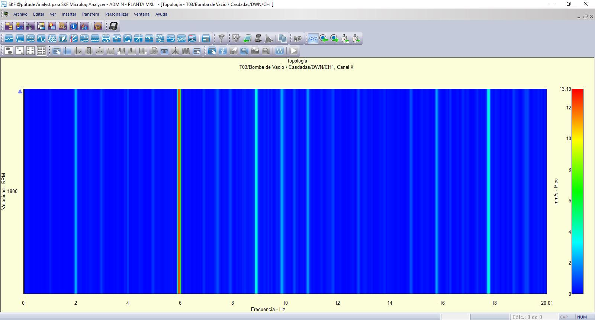Click the magnifier minus zoom-out icon
The image size is (595, 320).
[266, 51]
